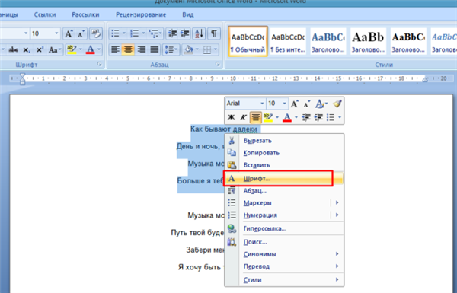Click the ribbon decrease indent icon

pyautogui.click(x=173, y=33)
